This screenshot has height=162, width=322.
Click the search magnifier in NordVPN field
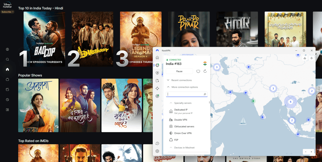(x=205, y=94)
